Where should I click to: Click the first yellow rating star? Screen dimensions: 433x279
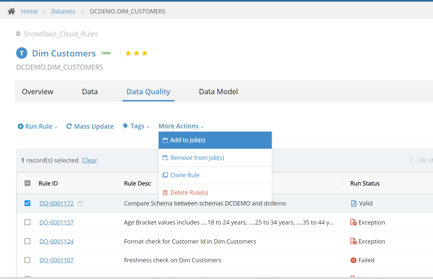point(128,53)
